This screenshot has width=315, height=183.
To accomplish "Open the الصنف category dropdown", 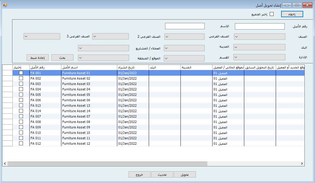I will [260, 37].
